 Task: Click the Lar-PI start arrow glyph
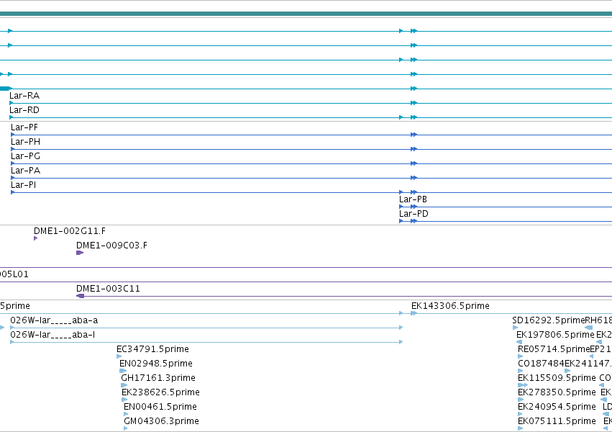12,192
